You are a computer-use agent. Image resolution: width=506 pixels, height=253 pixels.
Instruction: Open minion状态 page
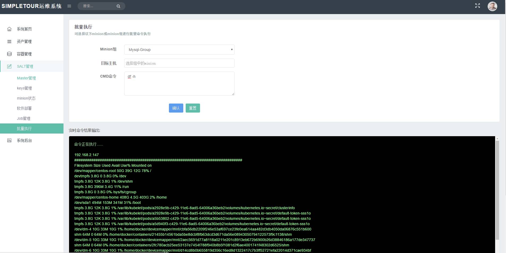[x=26, y=98]
